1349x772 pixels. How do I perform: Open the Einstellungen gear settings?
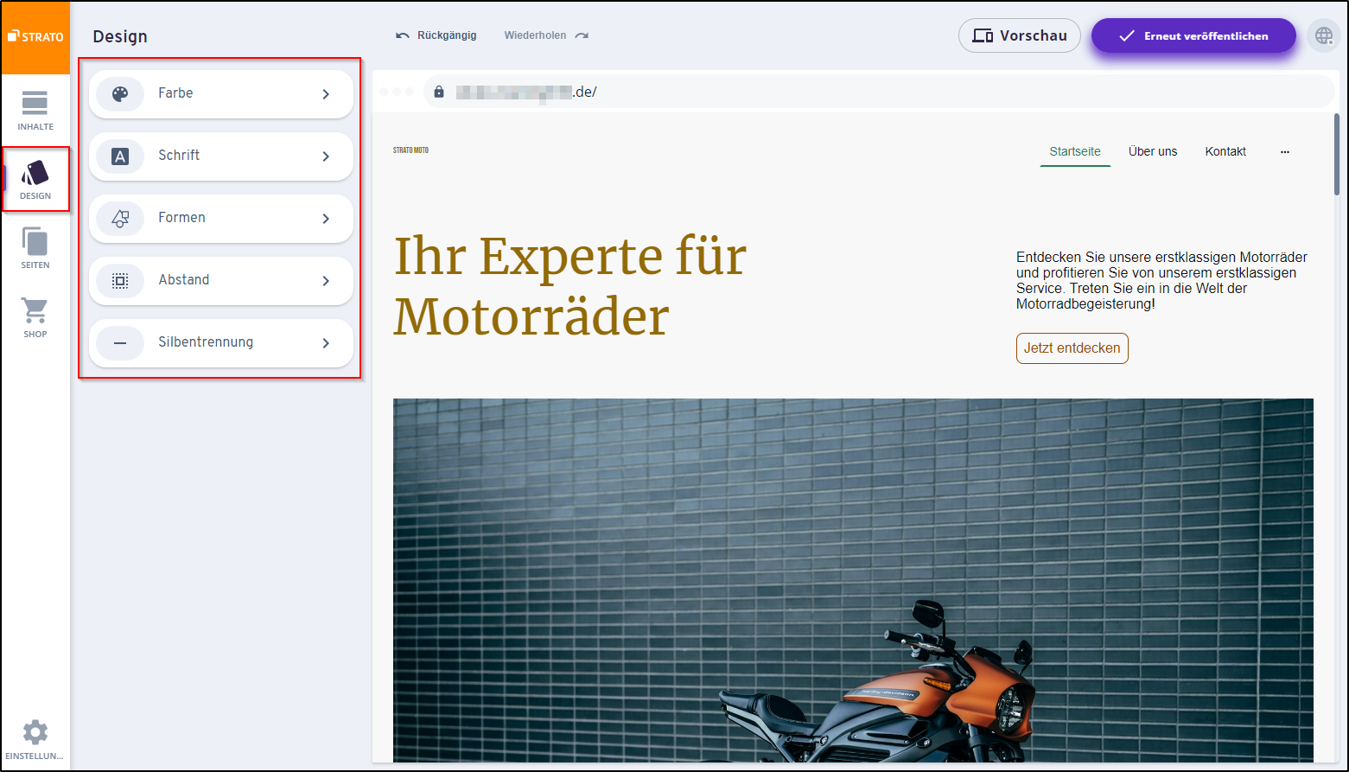[35, 737]
